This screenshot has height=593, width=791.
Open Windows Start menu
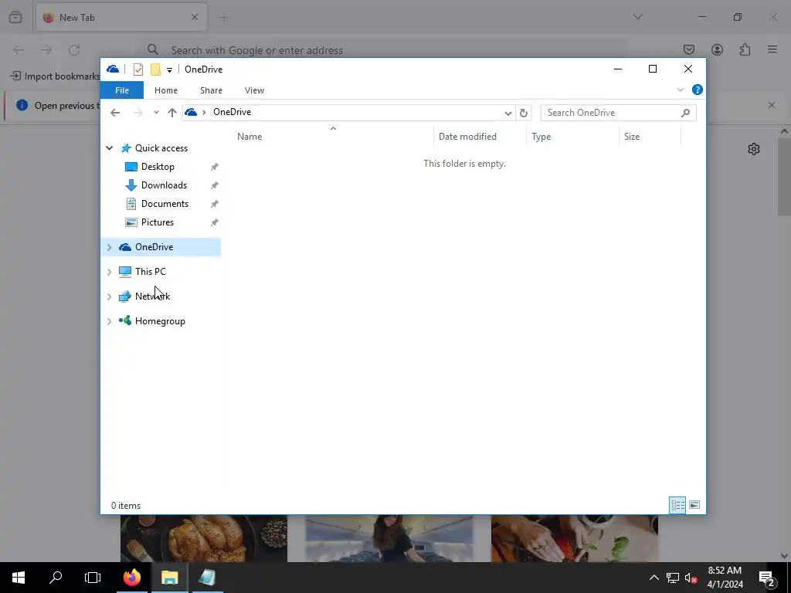[19, 578]
